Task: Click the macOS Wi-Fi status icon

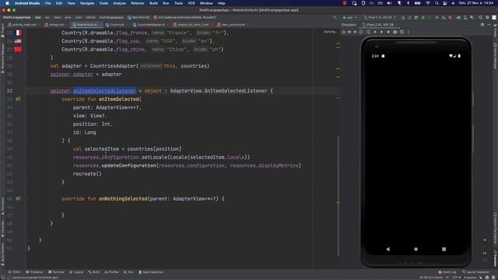Action: 428,3
